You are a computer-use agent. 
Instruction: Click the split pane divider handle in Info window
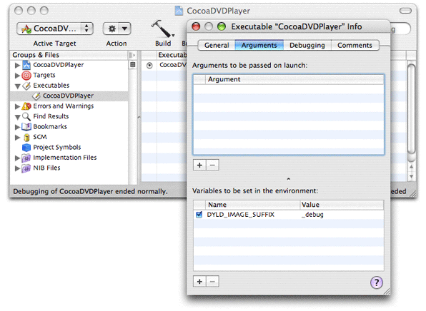pos(289,179)
